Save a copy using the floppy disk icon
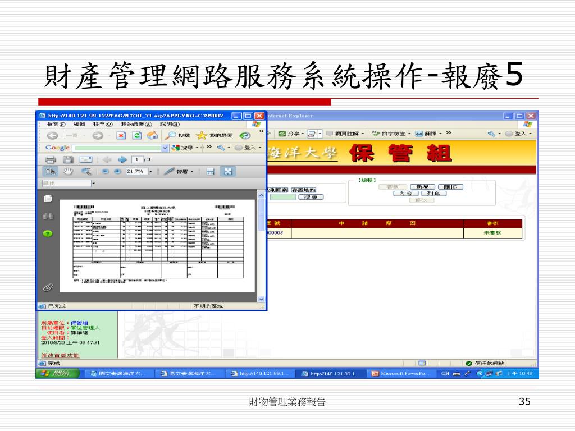Image resolution: width=575 pixels, height=431 pixels. (68, 160)
